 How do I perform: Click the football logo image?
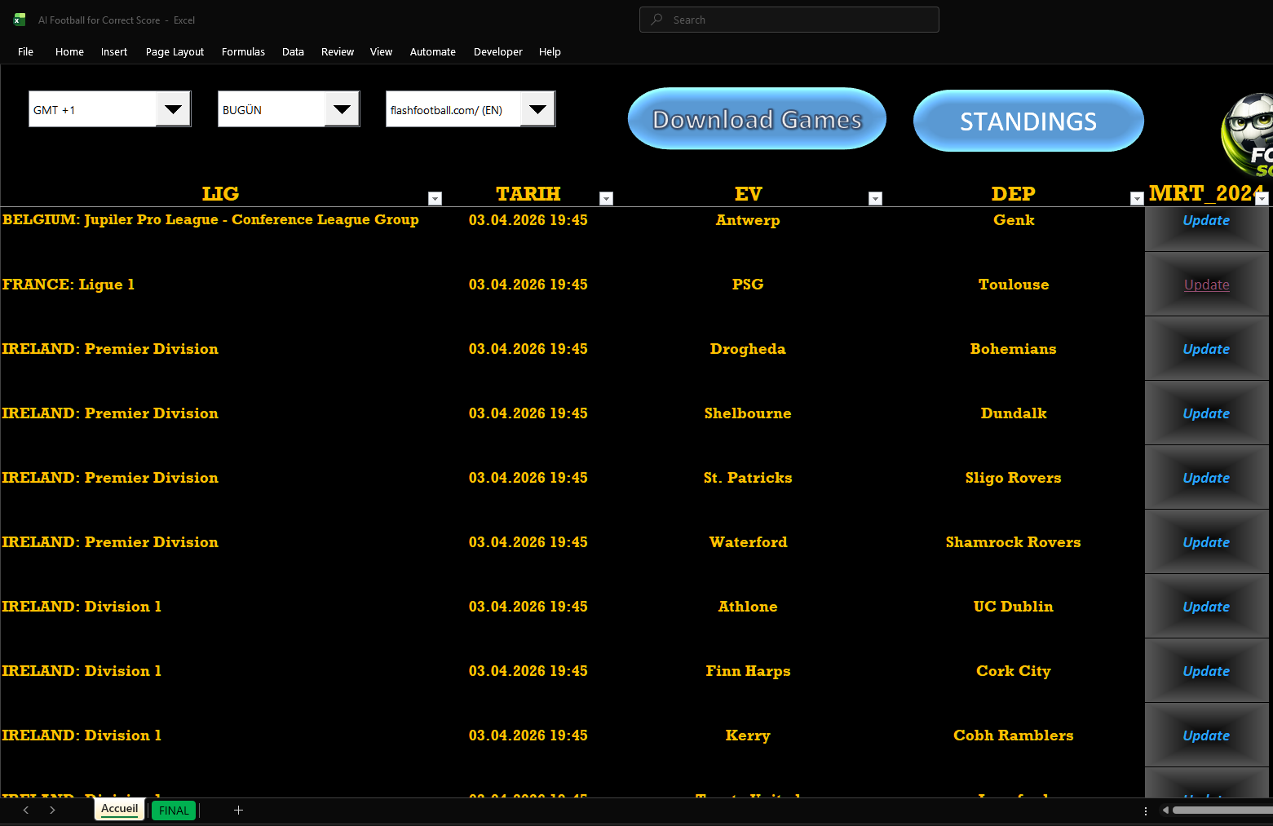coord(1248,135)
